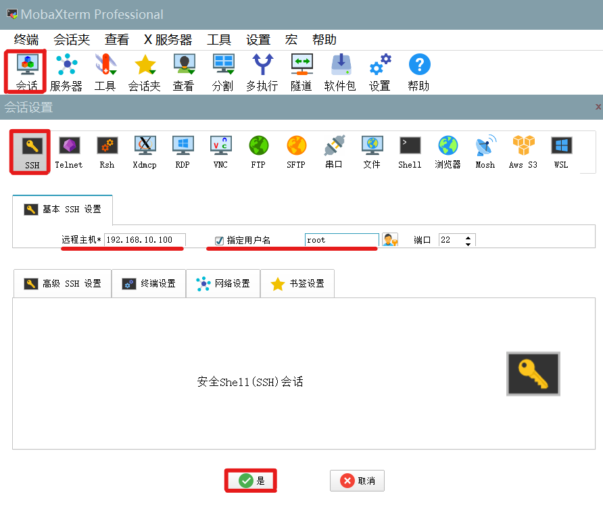Switch to the 基本 SSH 设置 tab

point(63,209)
